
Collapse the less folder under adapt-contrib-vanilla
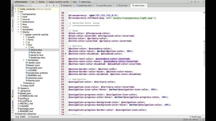24,45
